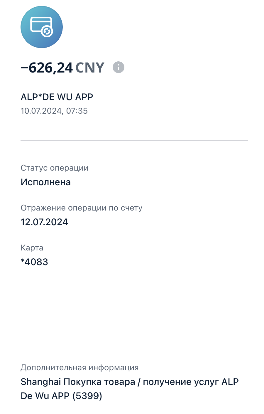Select the posting date 12.07.2024
264x414 pixels.
[x=44, y=222]
